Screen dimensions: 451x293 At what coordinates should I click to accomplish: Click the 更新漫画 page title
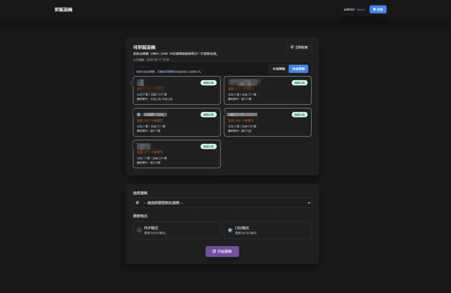click(63, 10)
